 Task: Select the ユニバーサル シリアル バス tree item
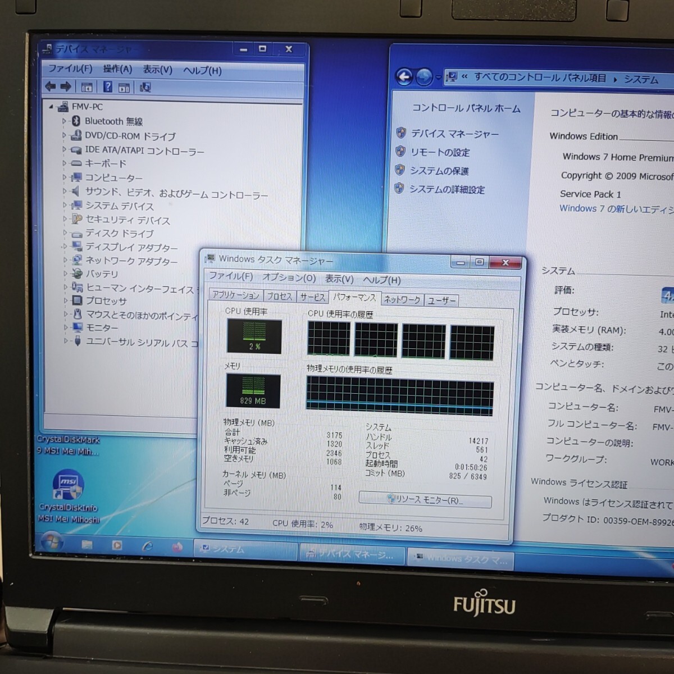tap(142, 342)
